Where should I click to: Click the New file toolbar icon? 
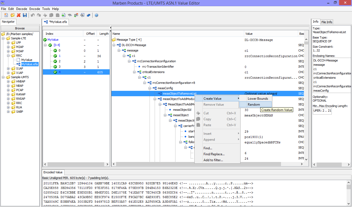pos(6,15)
